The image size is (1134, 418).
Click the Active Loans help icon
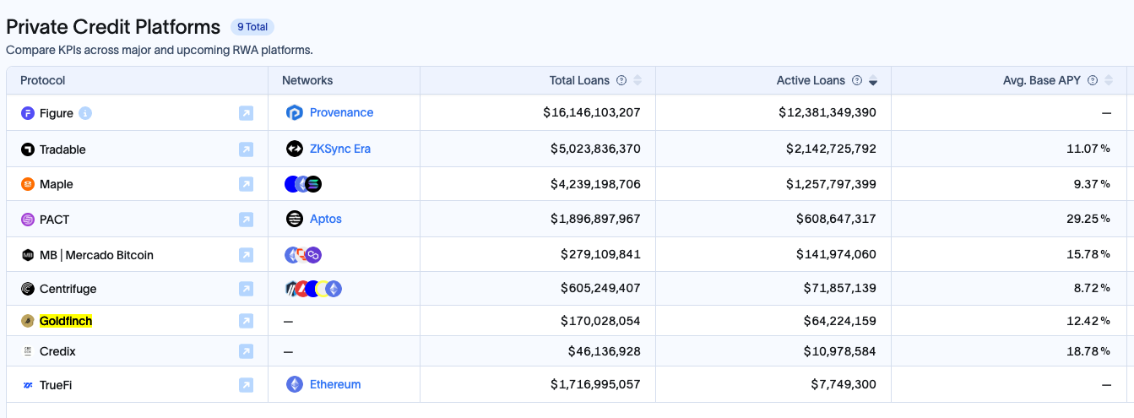[x=857, y=81]
